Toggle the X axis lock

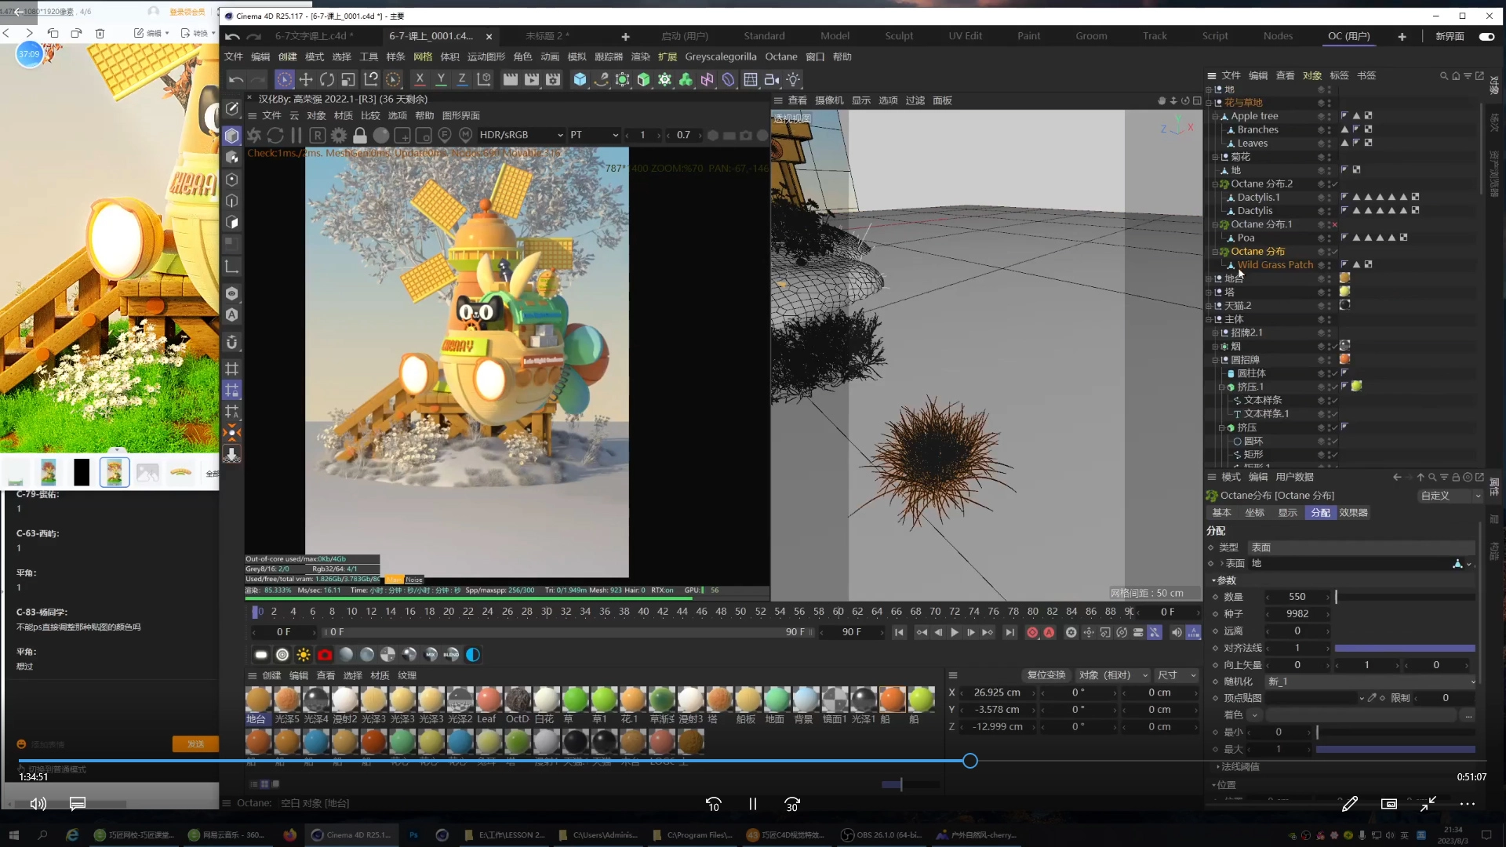pos(420,79)
